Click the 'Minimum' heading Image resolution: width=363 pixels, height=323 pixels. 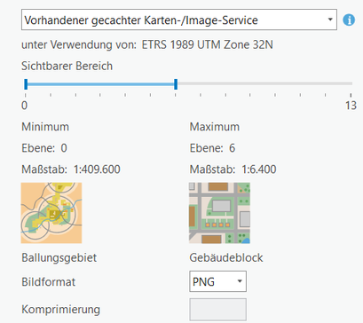45,127
